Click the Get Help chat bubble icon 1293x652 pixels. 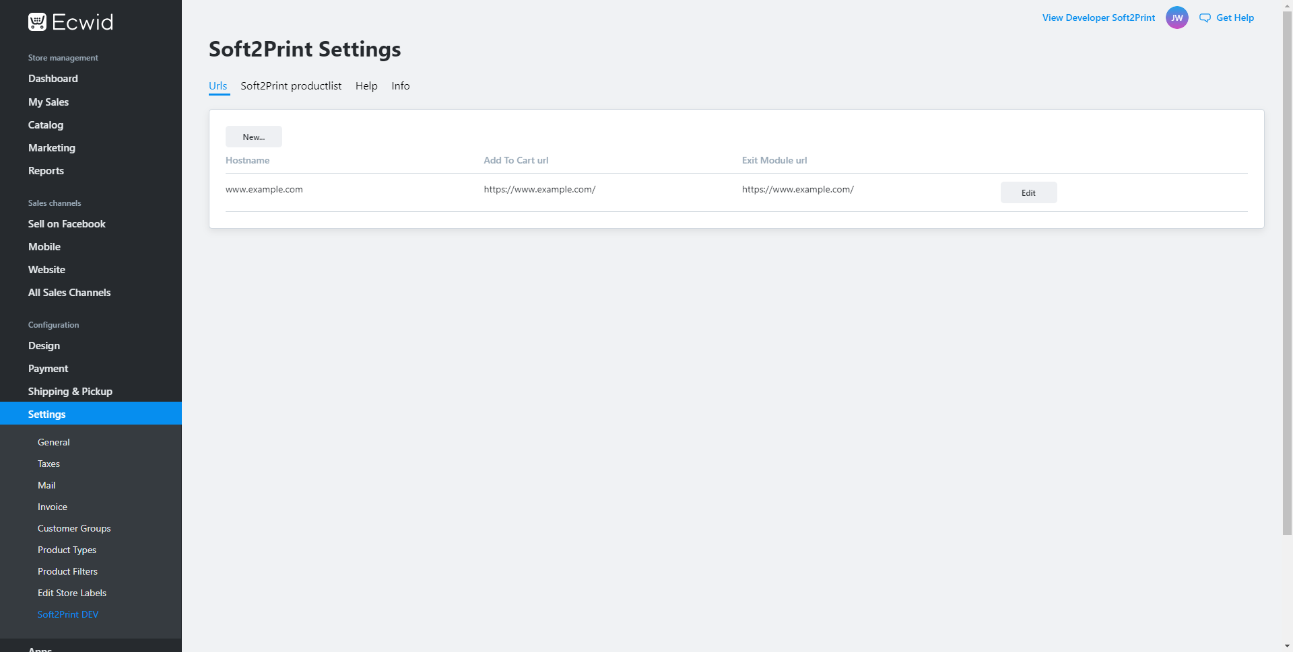pos(1205,18)
